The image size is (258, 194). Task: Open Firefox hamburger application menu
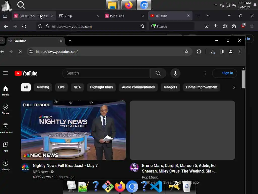(252, 26)
